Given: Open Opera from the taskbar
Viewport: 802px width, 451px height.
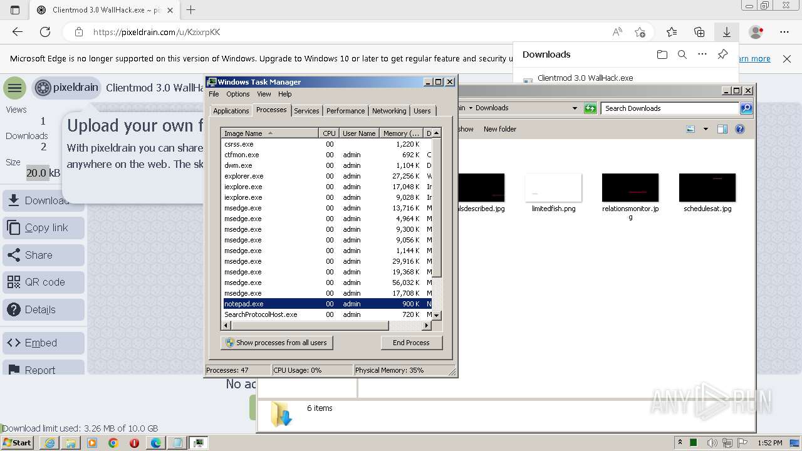Looking at the screenshot, I should 134,443.
